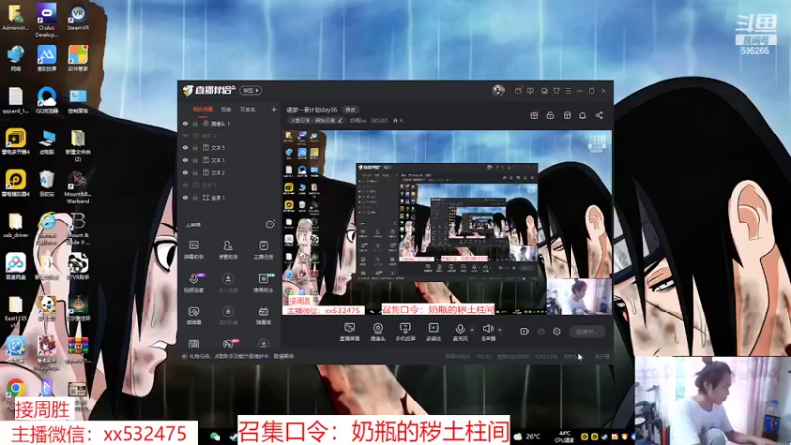Open the Internet Explorer desktop shortcut

(46, 226)
